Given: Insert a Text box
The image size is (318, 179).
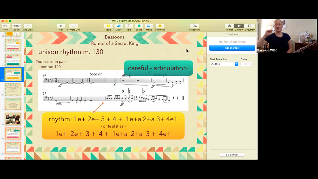Looking at the screenshot, I should pyautogui.click(x=128, y=26).
